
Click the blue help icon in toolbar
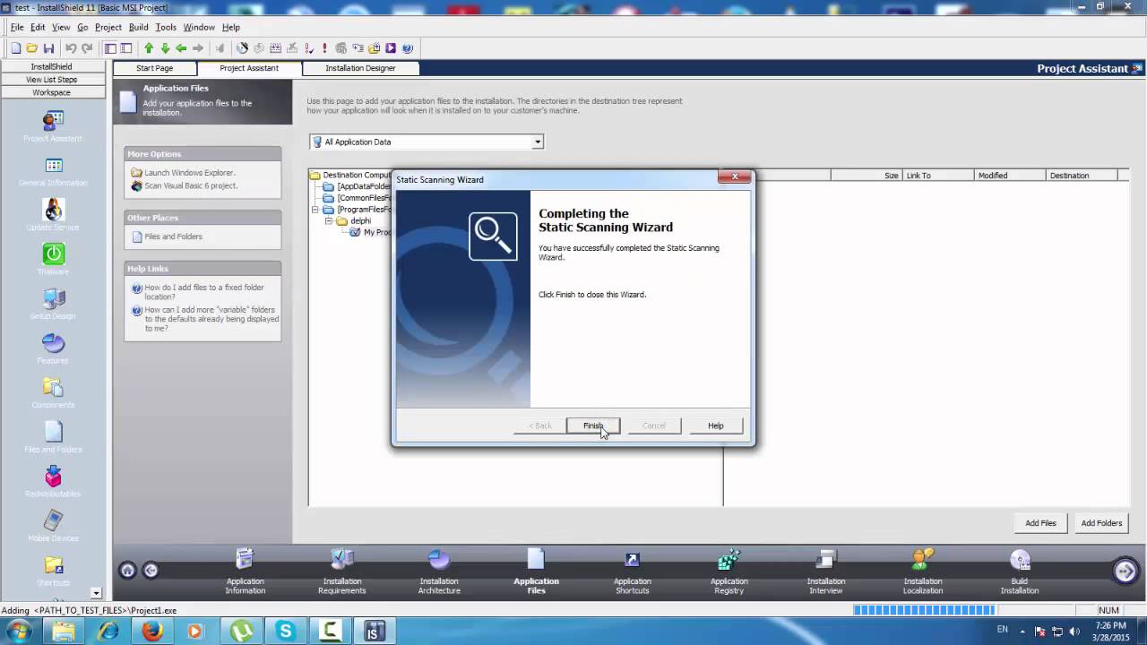pyautogui.click(x=407, y=48)
